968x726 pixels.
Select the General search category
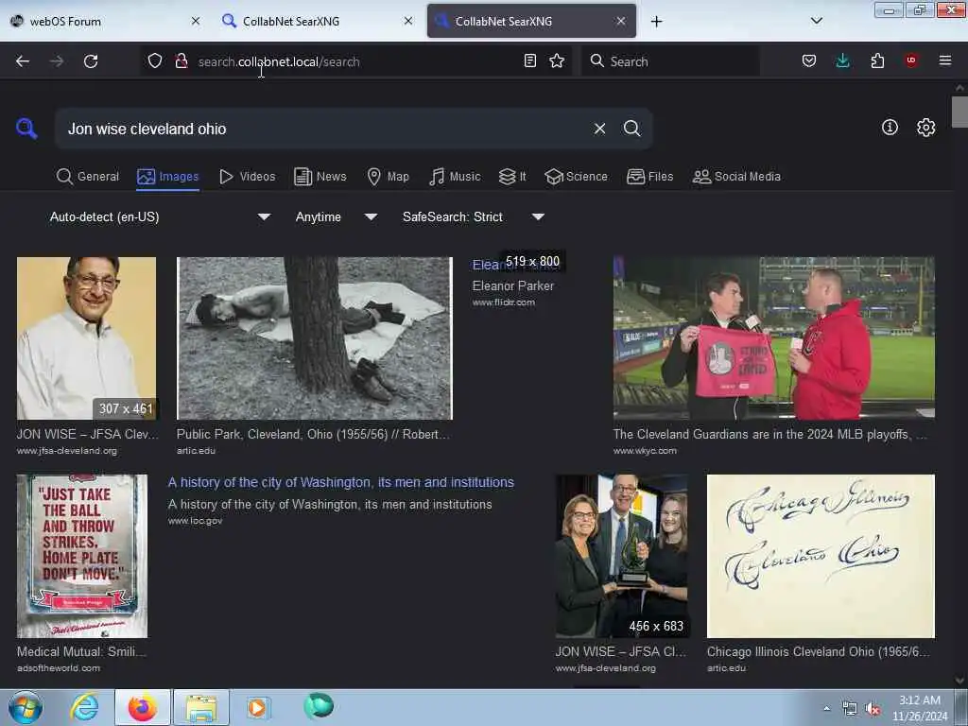88,177
